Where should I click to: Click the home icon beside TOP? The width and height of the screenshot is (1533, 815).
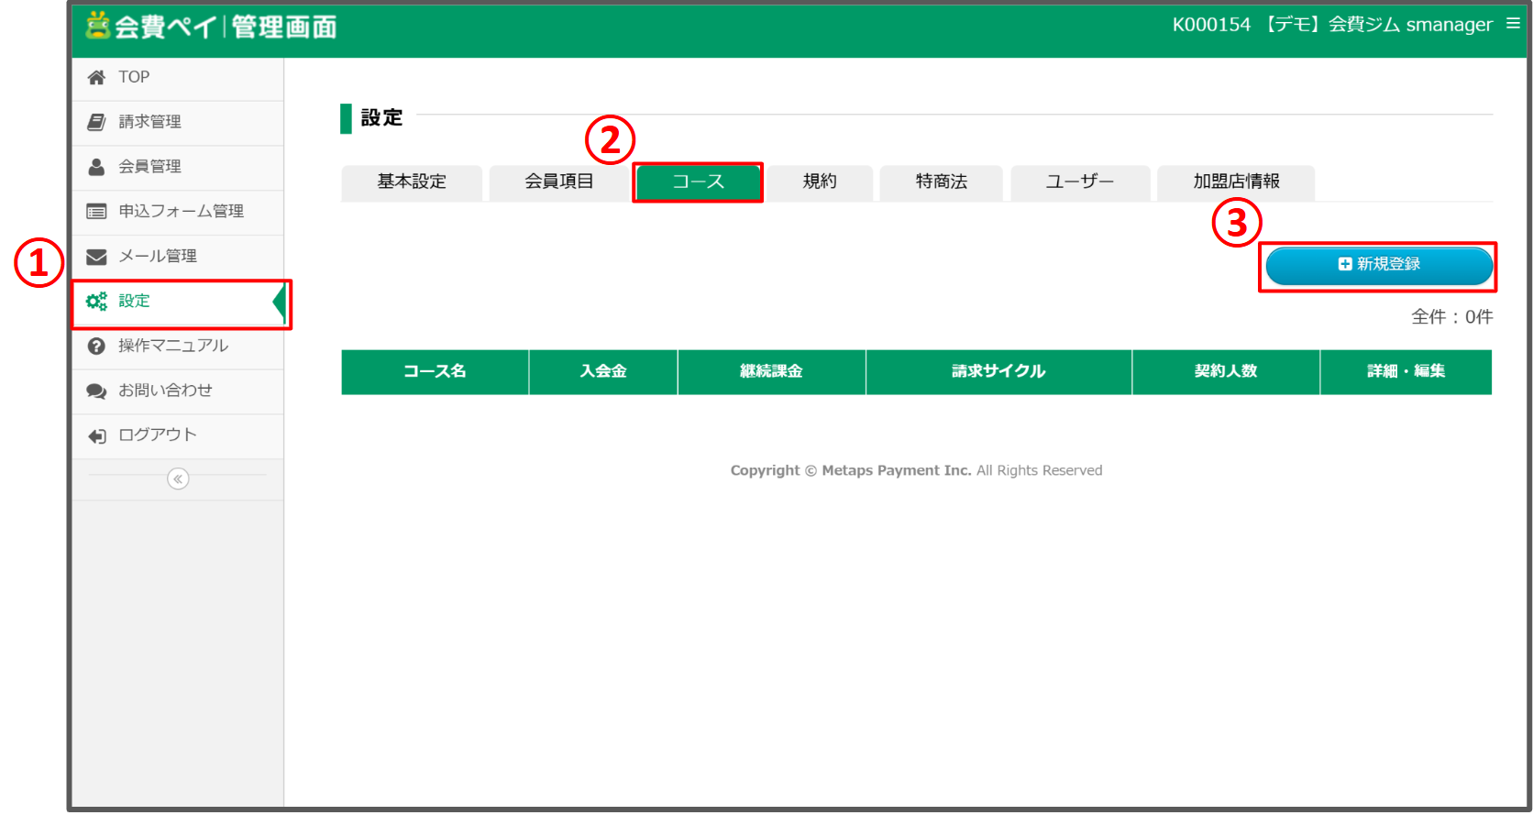coord(96,78)
